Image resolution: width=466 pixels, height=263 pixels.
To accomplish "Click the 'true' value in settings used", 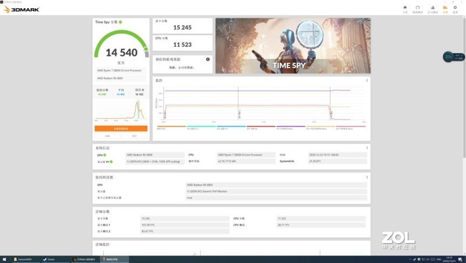I will [276, 198].
